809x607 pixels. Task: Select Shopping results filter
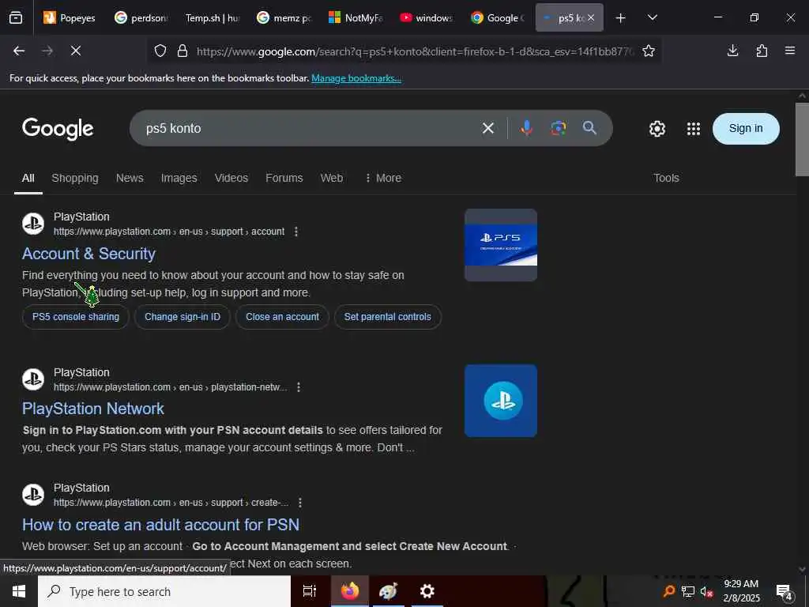75,178
